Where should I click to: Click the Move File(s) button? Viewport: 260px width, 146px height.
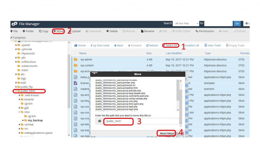point(167,133)
